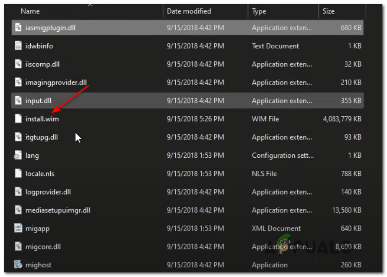Viewport: 387px width, 277px height.
Task: Click the 260 KB size cell
Action: (x=351, y=265)
